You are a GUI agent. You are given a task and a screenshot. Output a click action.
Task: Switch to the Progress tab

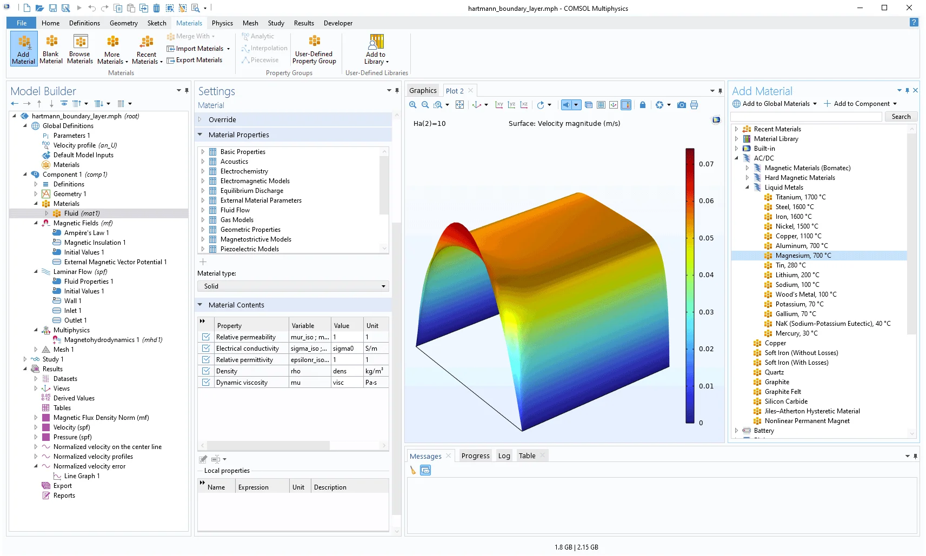[x=475, y=456]
